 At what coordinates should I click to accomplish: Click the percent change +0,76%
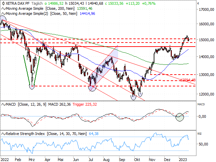tap(148, 3)
